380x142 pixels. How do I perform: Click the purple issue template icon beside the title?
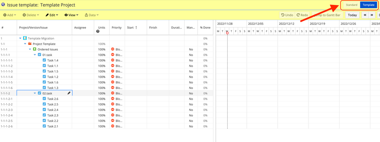tap(3, 5)
